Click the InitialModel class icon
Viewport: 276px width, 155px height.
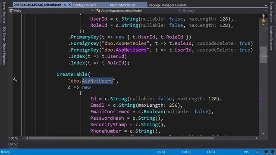click(x=98, y=11)
